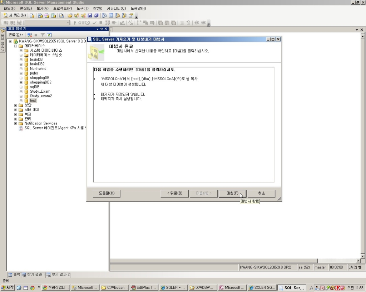Click the Disconnect icon in Object Explorer
366x292 pixels.
click(x=29, y=35)
